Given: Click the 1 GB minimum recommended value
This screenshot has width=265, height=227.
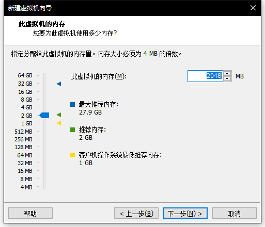Looking at the screenshot, I should pos(86,163).
